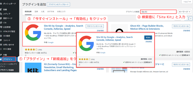Image resolution: width=193 pixels, height=108 pixels.
Task: Switch to the 注目 tab
Action: [36, 12]
